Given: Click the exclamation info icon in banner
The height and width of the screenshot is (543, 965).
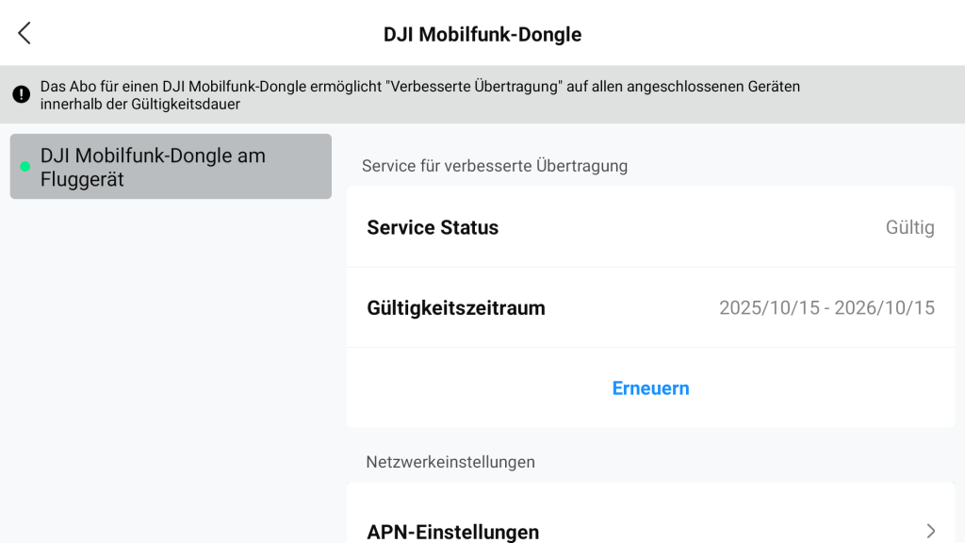Looking at the screenshot, I should coord(21,94).
